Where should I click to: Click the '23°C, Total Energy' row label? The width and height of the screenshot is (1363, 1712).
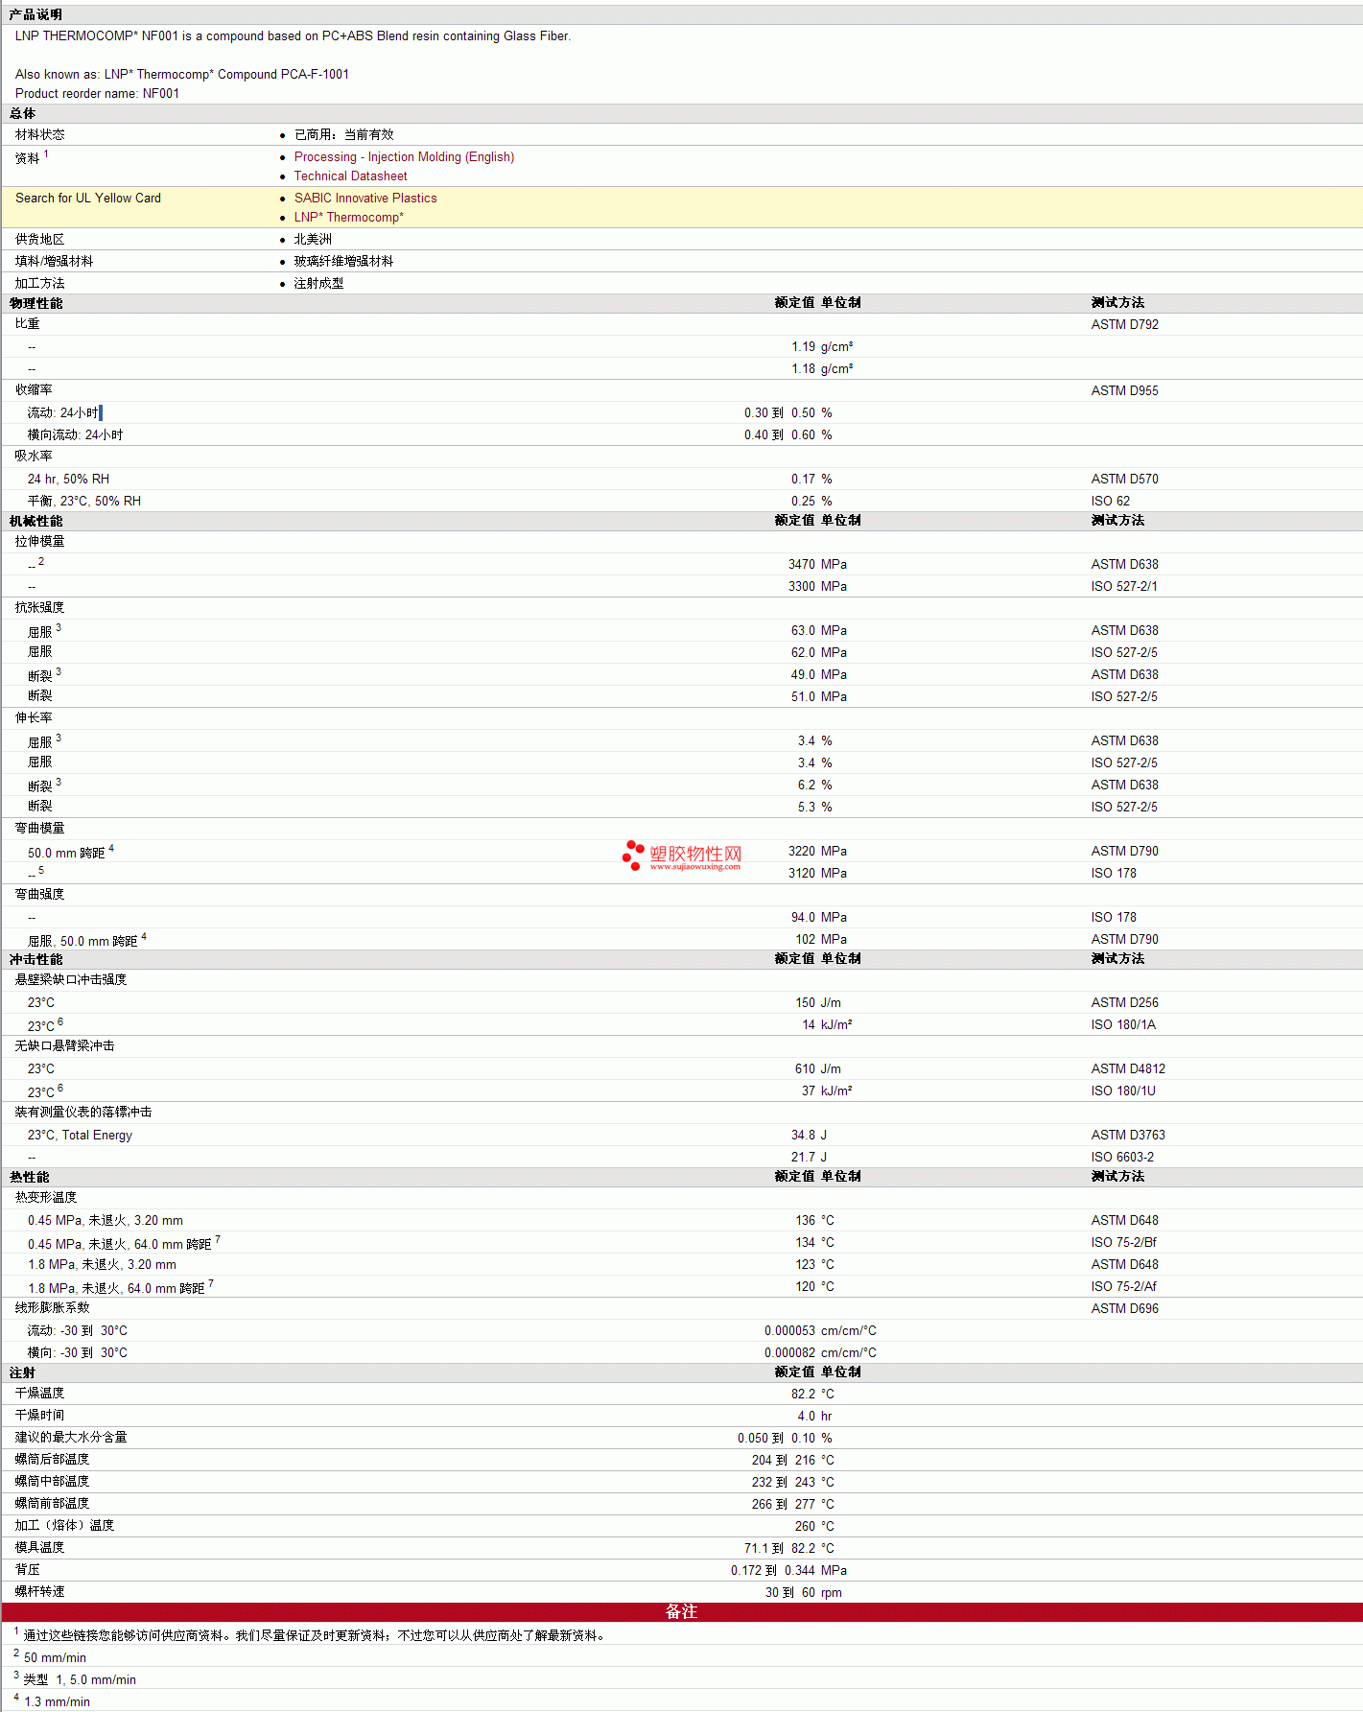coord(80,1136)
